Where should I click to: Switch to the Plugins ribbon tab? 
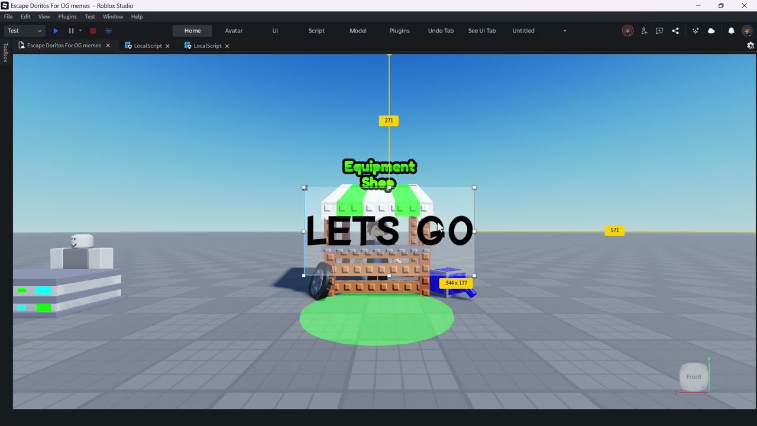tap(399, 31)
